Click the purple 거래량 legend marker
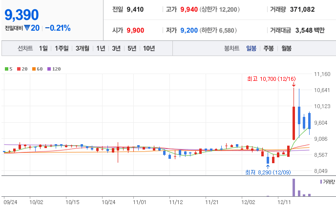The width and height of the screenshot is (336, 207). [x=321, y=182]
